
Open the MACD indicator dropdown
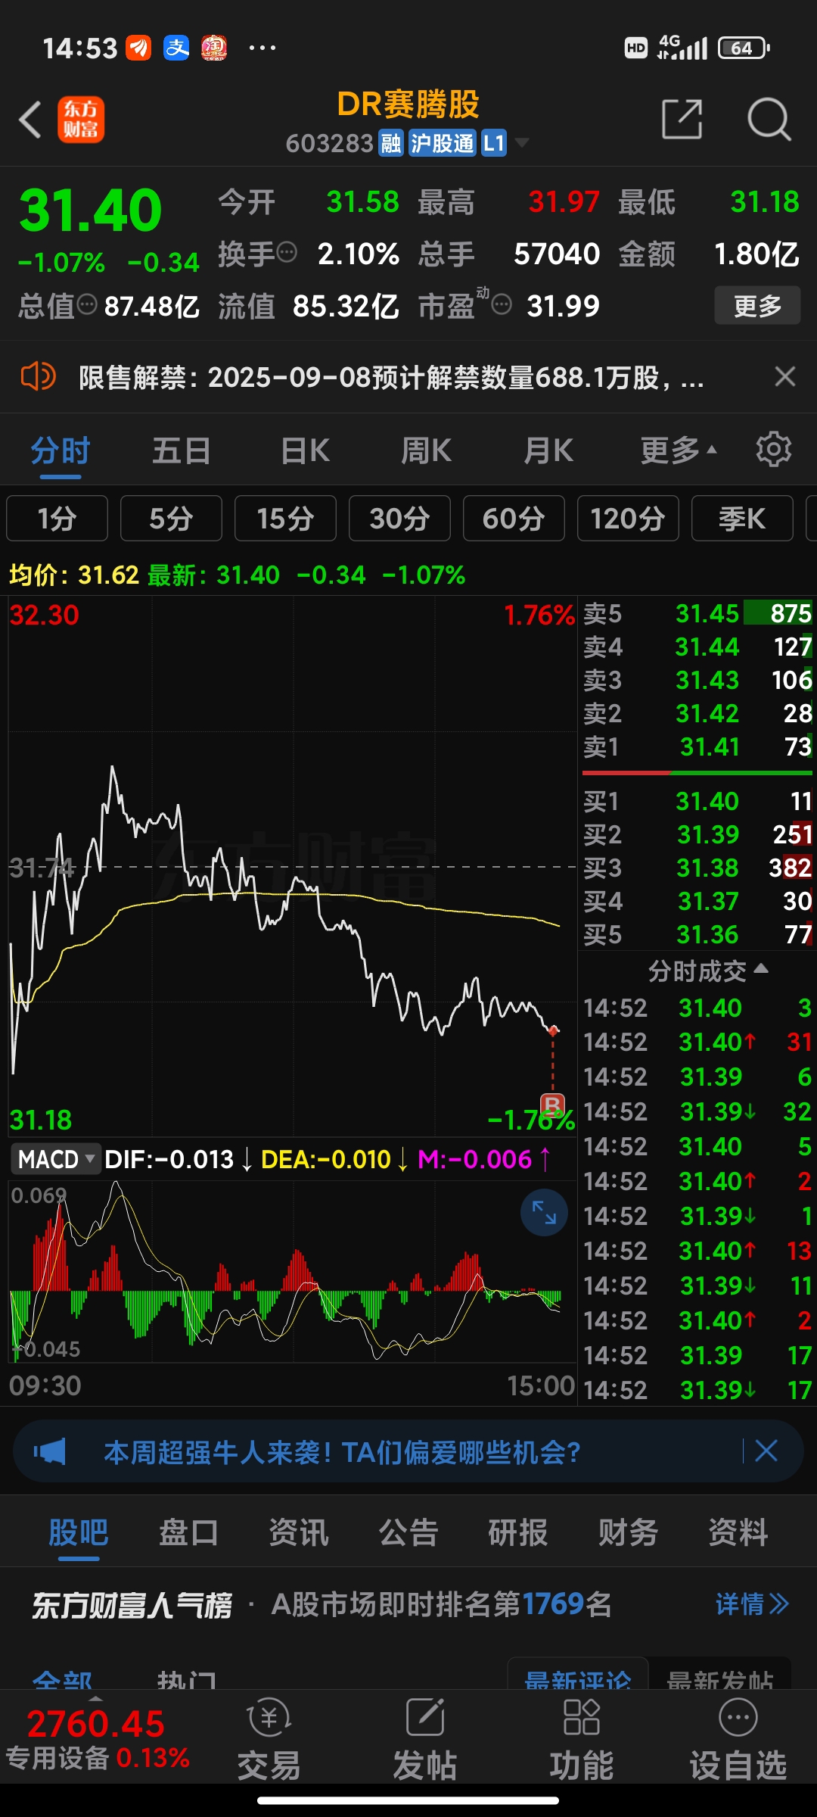[x=56, y=1159]
